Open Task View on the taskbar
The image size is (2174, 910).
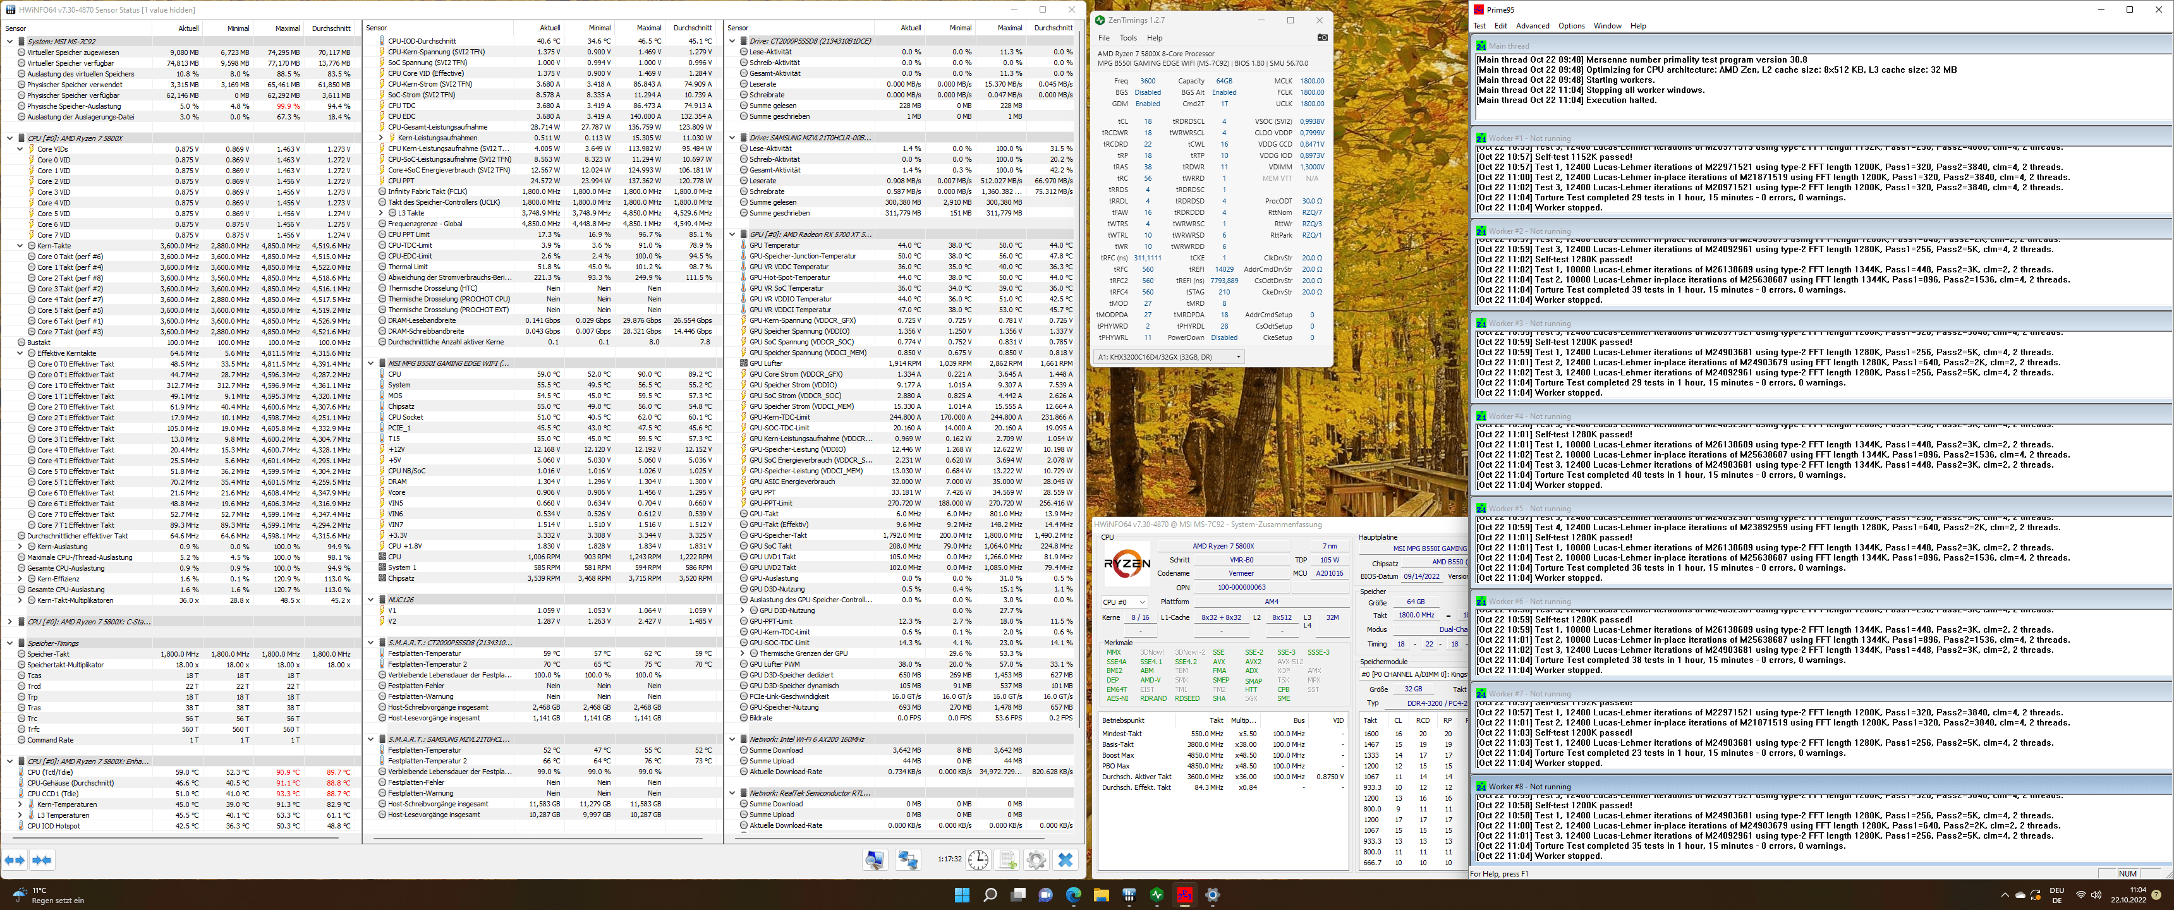[1017, 895]
